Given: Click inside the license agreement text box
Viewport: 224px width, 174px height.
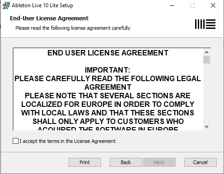Looking at the screenshot, I should click(x=108, y=89).
